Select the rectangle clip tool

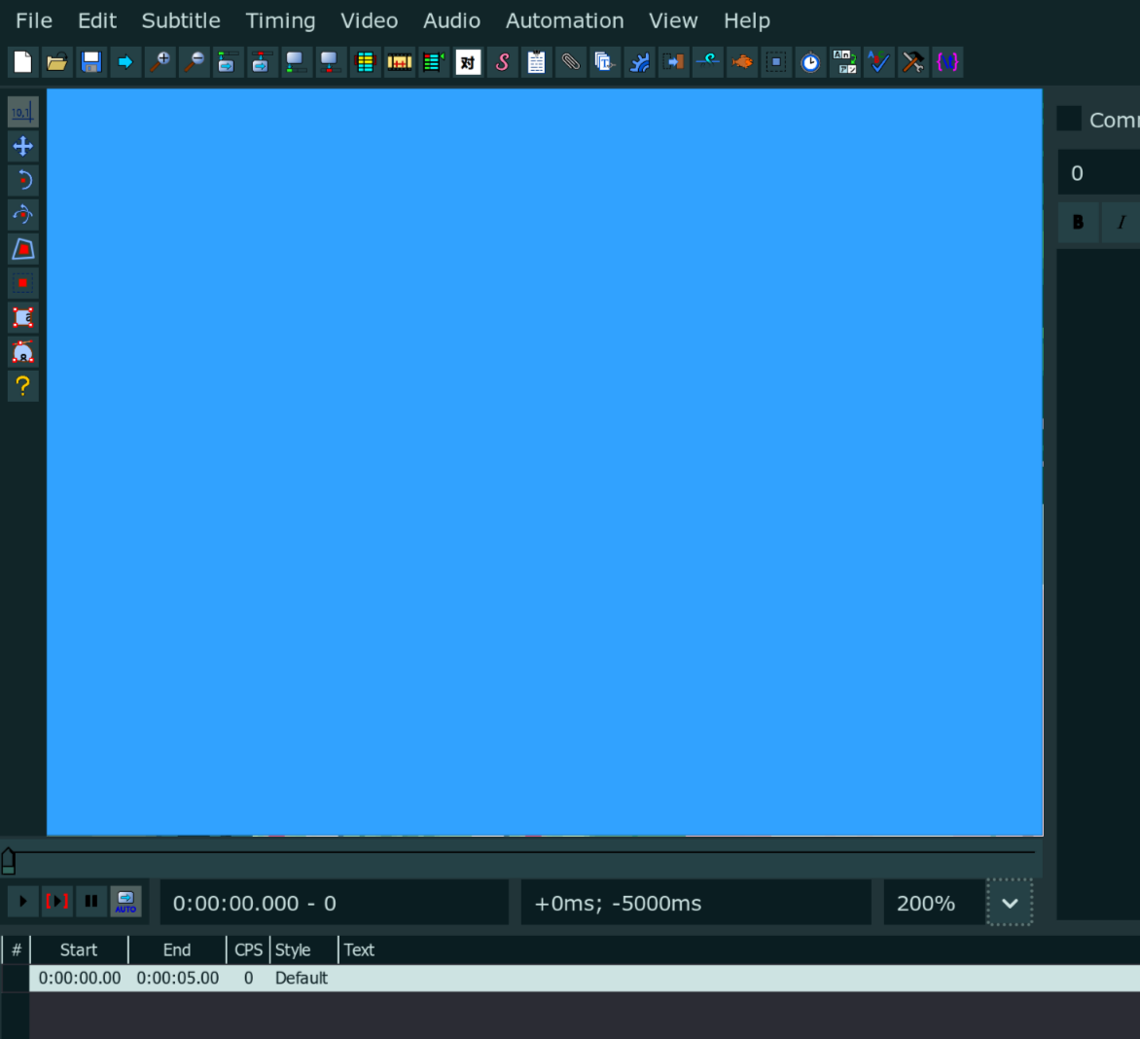(x=22, y=318)
